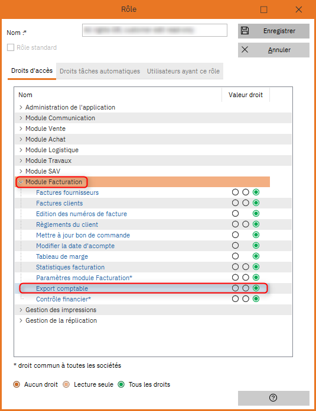
Task: Expand the Module Vente node
Action: coord(21,129)
